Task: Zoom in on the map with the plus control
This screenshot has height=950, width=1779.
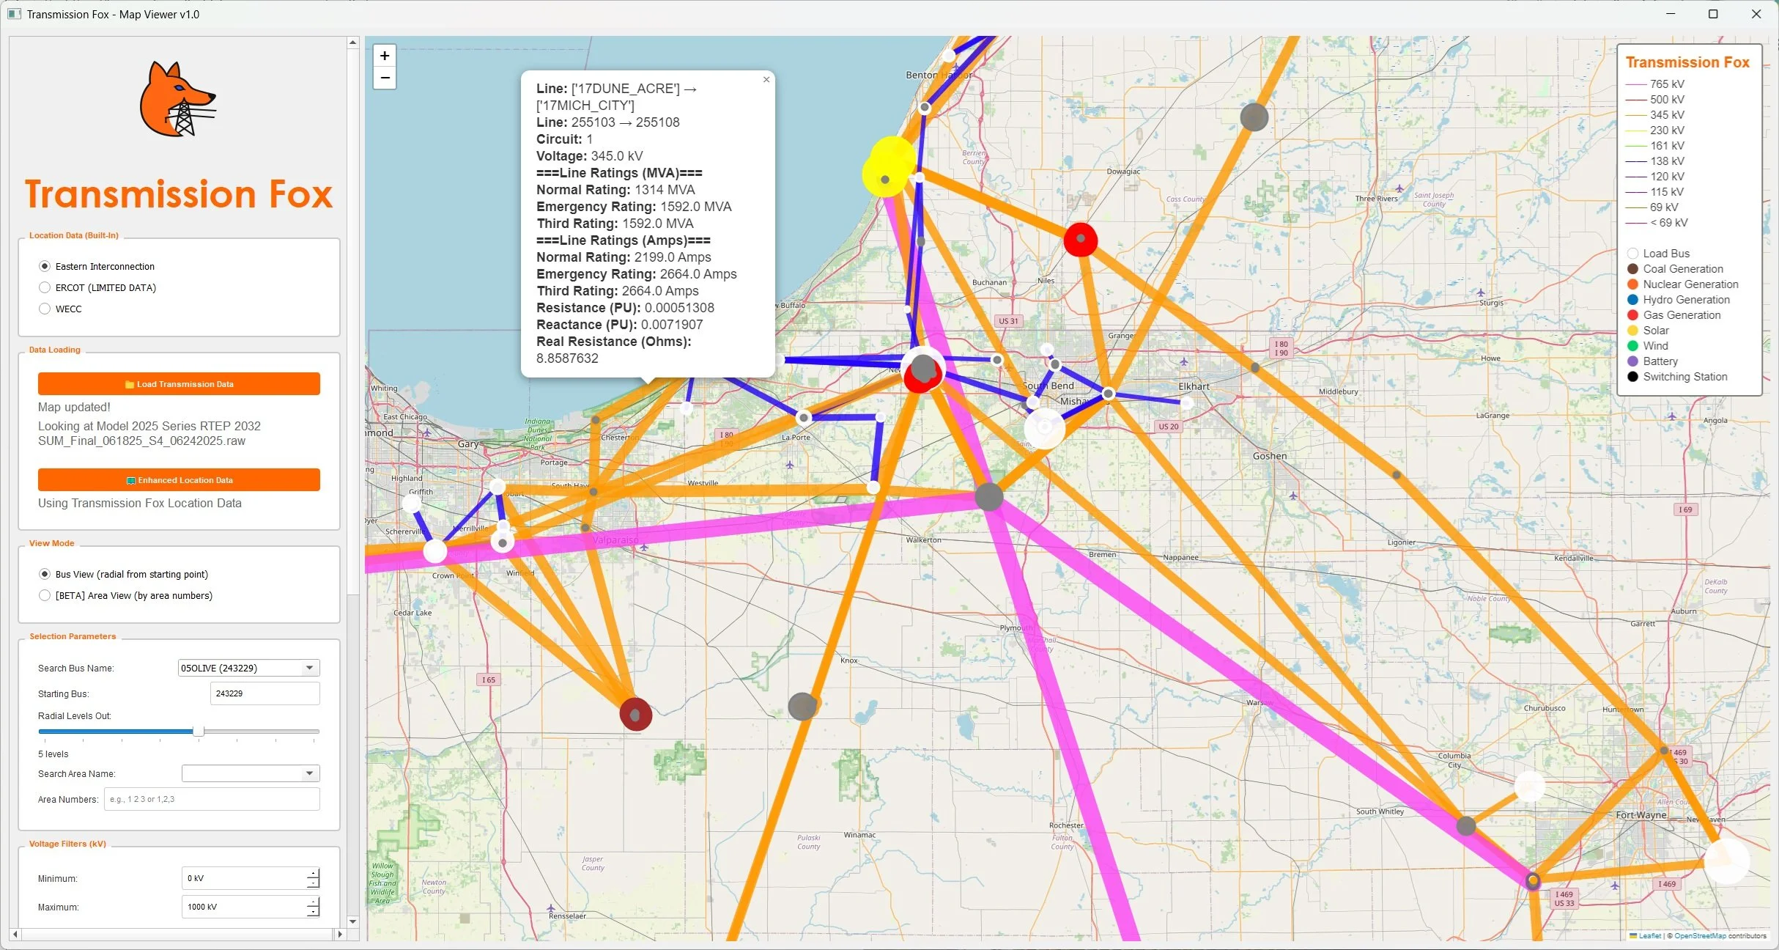Action: 384,56
